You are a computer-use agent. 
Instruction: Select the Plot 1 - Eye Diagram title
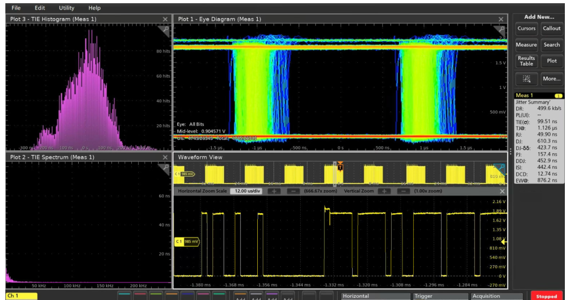pos(220,19)
